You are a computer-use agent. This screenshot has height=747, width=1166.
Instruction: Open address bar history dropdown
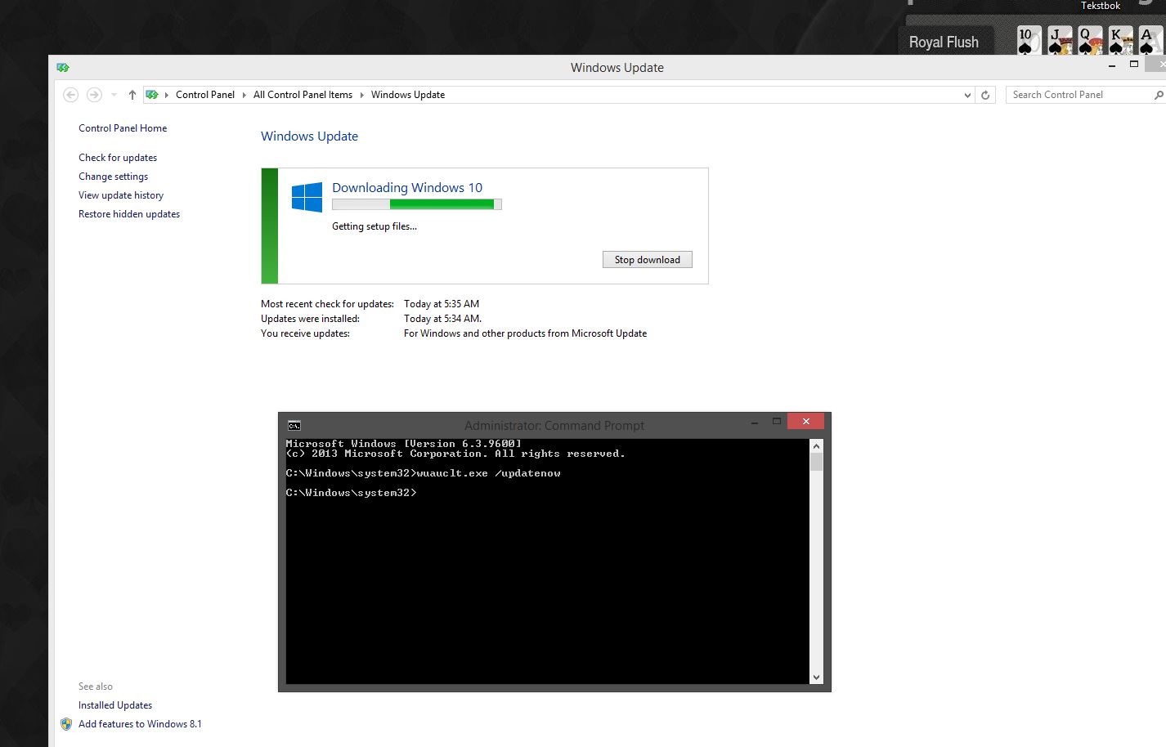pos(967,95)
